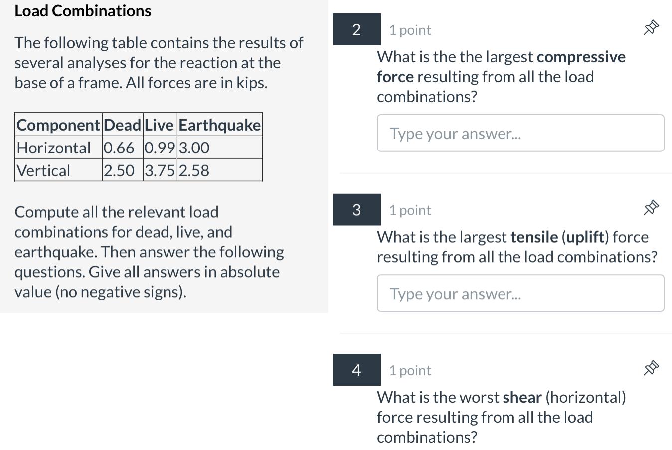
Task: Select the Dead column header
Action: coord(122,125)
